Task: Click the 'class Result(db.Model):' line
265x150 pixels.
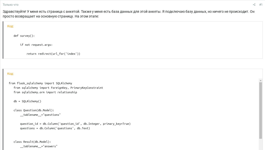Action: [x=32, y=142]
